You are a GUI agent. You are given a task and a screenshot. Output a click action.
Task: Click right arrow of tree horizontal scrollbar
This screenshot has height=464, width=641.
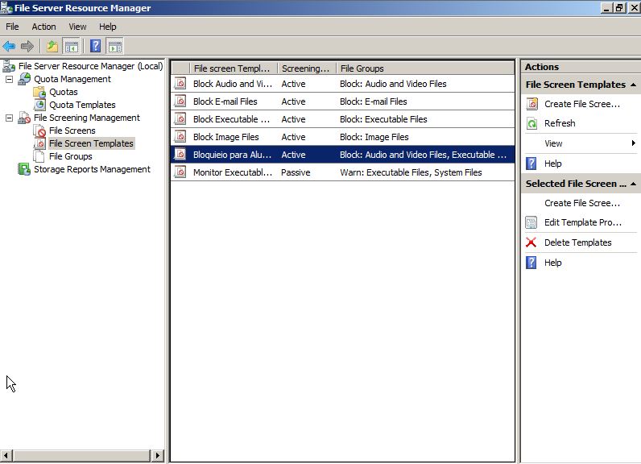click(158, 455)
